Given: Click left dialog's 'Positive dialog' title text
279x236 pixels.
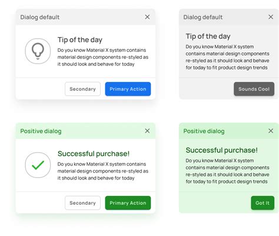Looking at the screenshot, I should (41, 131).
